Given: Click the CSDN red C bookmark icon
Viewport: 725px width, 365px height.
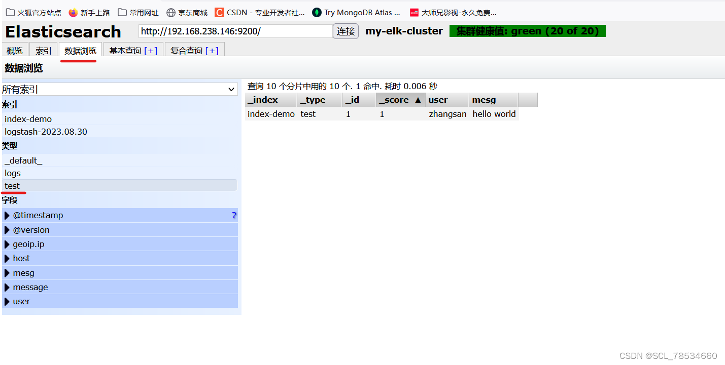Looking at the screenshot, I should pos(219,13).
